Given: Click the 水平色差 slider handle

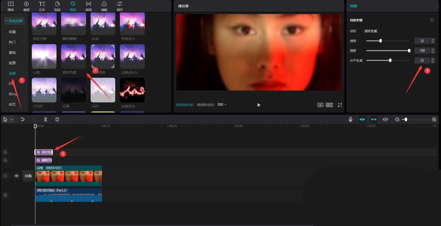Looking at the screenshot, I should pyautogui.click(x=390, y=60).
